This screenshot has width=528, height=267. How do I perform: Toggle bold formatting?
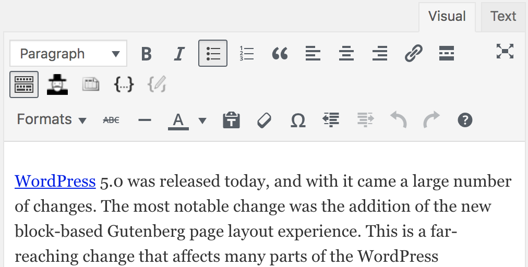(147, 54)
